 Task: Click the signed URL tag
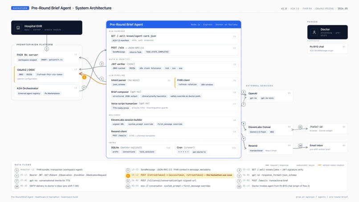point(118,124)
